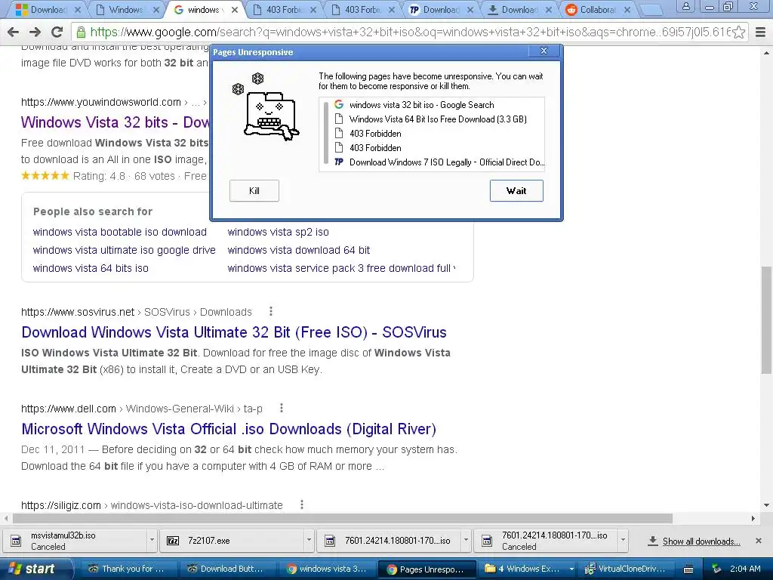Open the first 7601.24214 iso download options arrow

(466, 541)
